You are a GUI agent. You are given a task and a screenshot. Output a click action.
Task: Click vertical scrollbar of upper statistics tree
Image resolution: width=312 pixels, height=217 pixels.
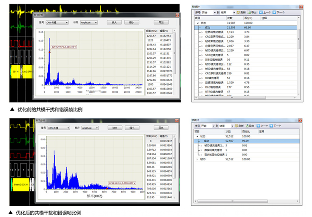[298, 39]
